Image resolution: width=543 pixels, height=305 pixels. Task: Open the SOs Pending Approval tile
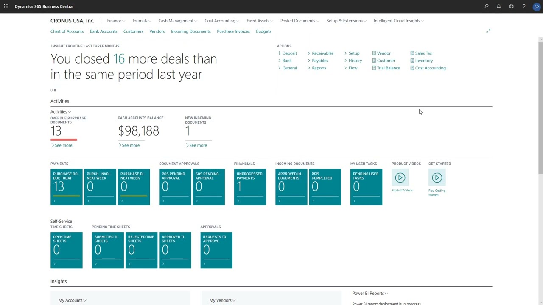(209, 187)
